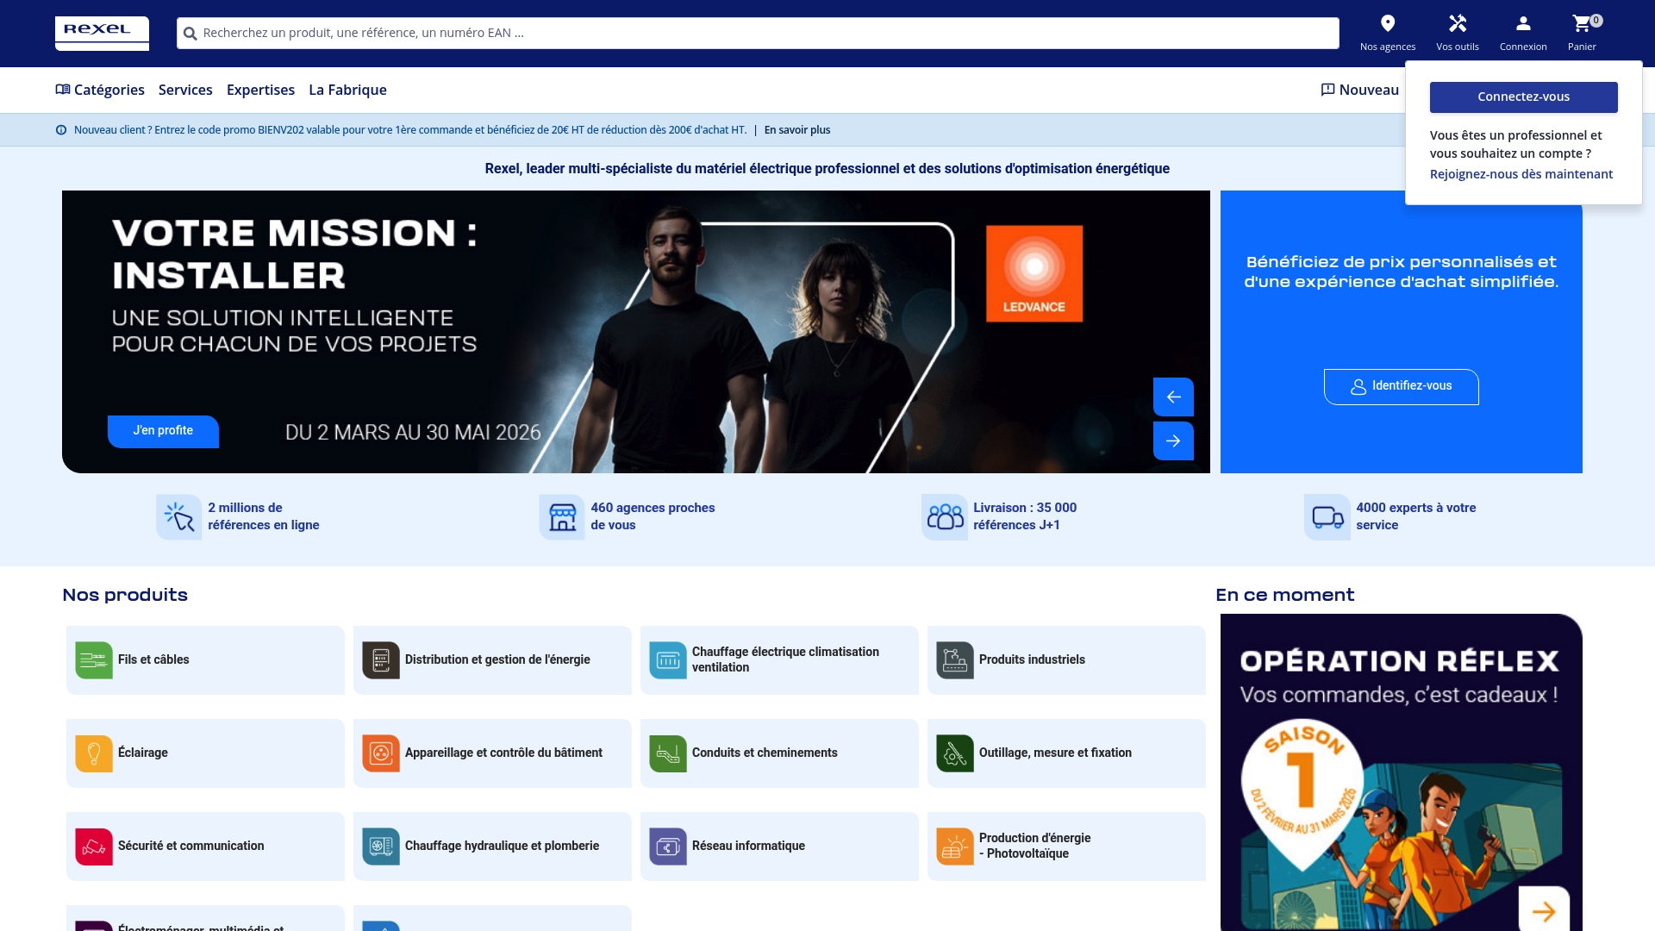Click 'Livraison : 35 000 références J+1' text
This screenshot has width=1655, height=931.
pyautogui.click(x=1025, y=516)
